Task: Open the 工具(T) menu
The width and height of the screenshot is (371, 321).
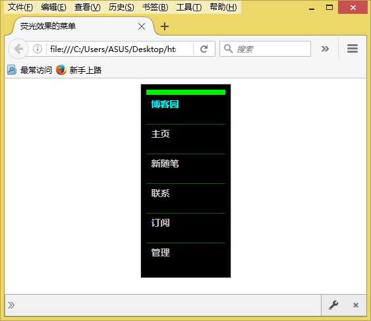Action: (189, 7)
